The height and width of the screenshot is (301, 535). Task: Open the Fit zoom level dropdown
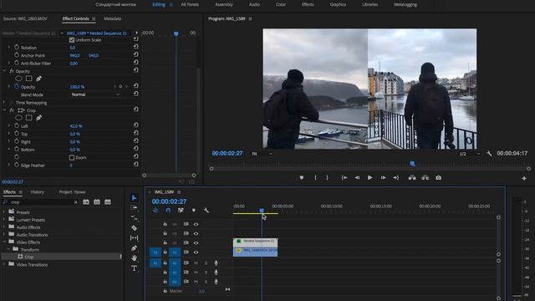point(262,154)
